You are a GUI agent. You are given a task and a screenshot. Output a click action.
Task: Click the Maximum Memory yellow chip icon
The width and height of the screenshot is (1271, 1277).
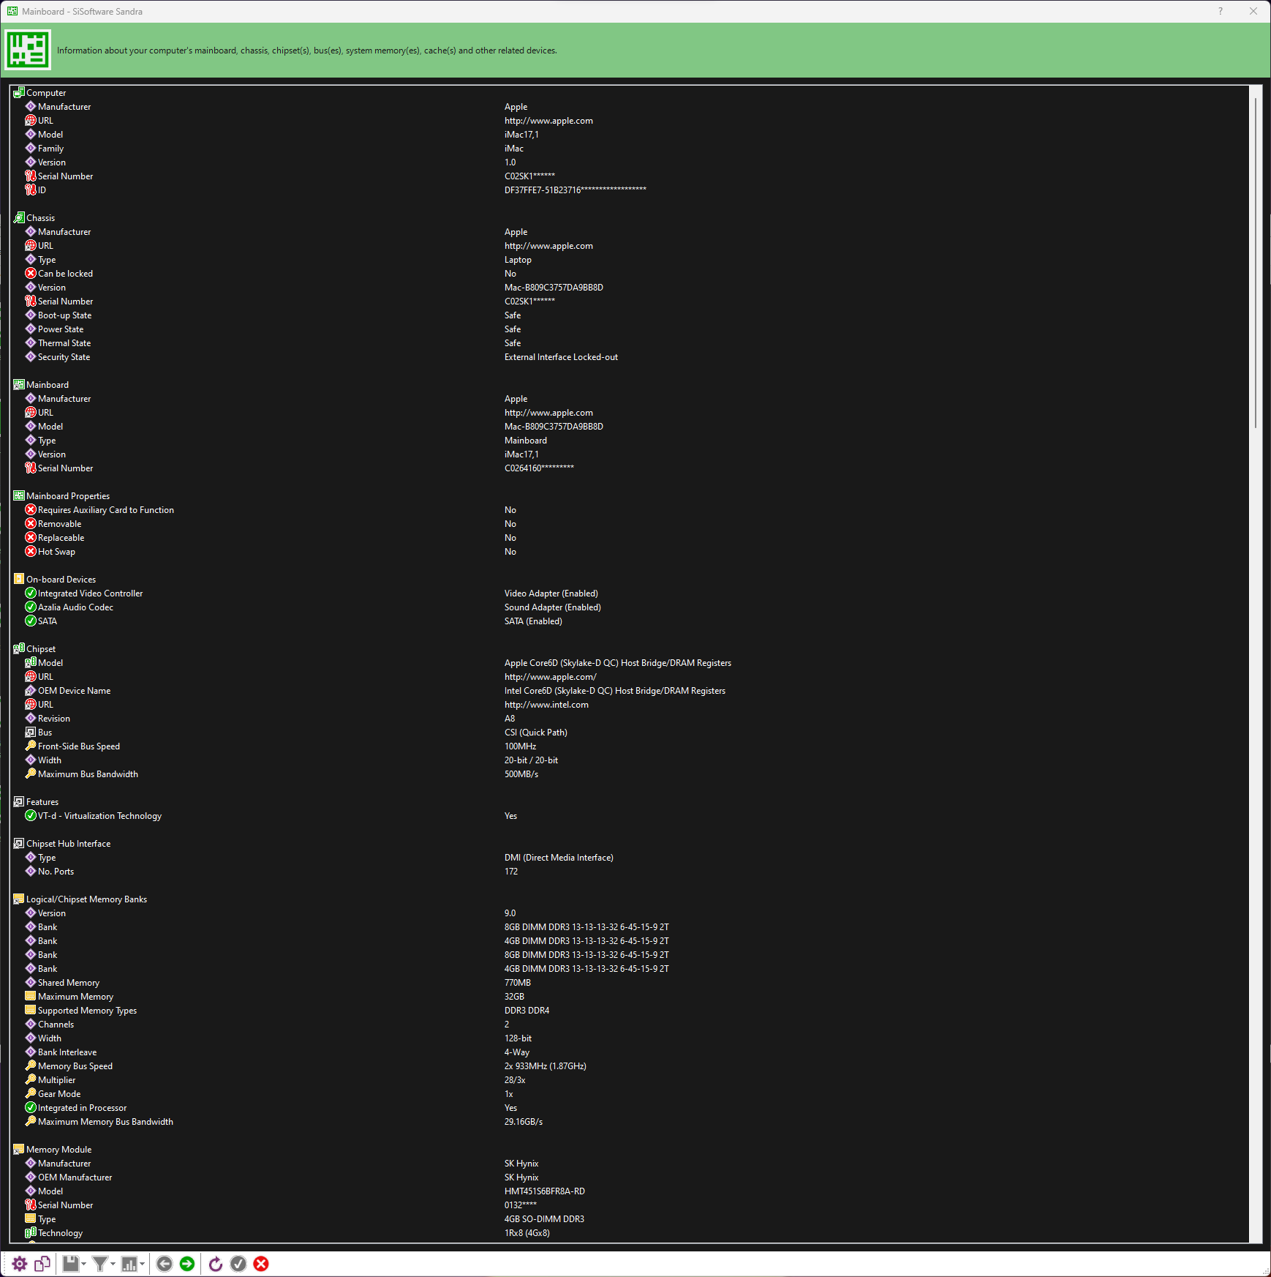(x=31, y=996)
